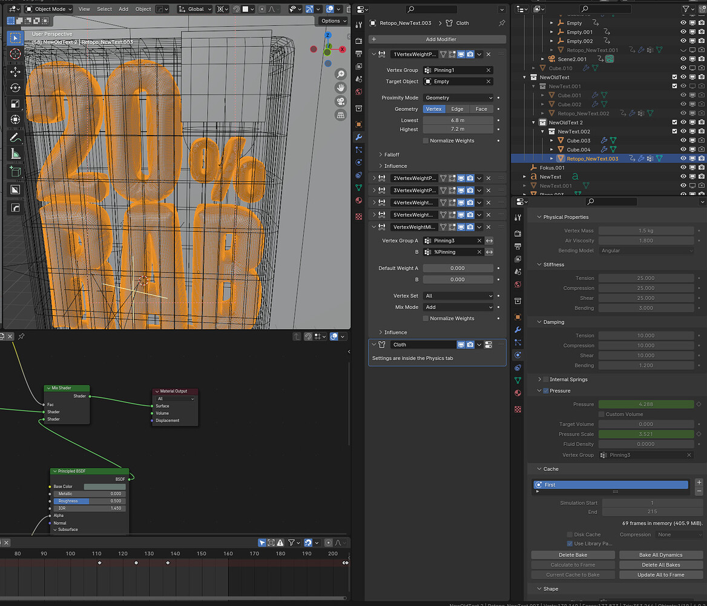Disable the Pressure checkbox

(x=545, y=391)
